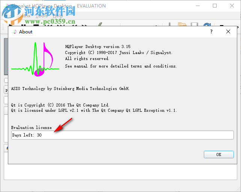The image size is (241, 192).
Task: Click the green pencil toolbar icon
Action: pyautogui.click(x=100, y=24)
